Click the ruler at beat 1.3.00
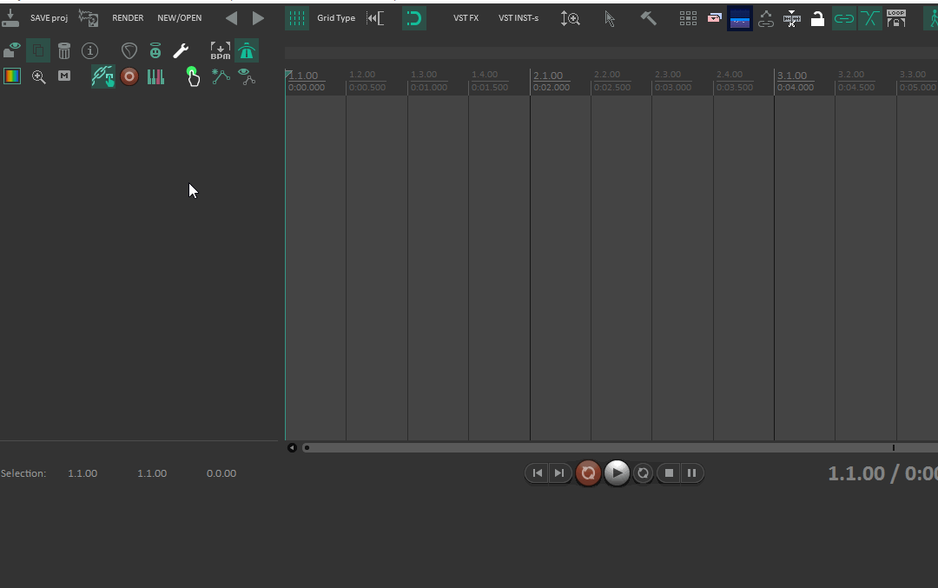The image size is (938, 588). coord(424,74)
